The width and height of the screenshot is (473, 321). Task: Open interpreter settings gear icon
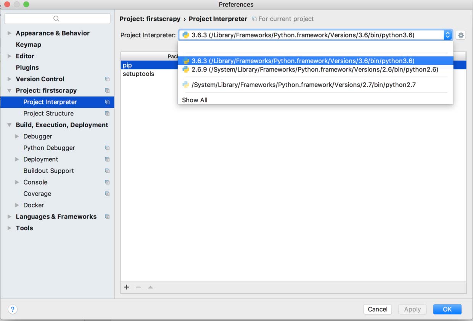point(461,35)
